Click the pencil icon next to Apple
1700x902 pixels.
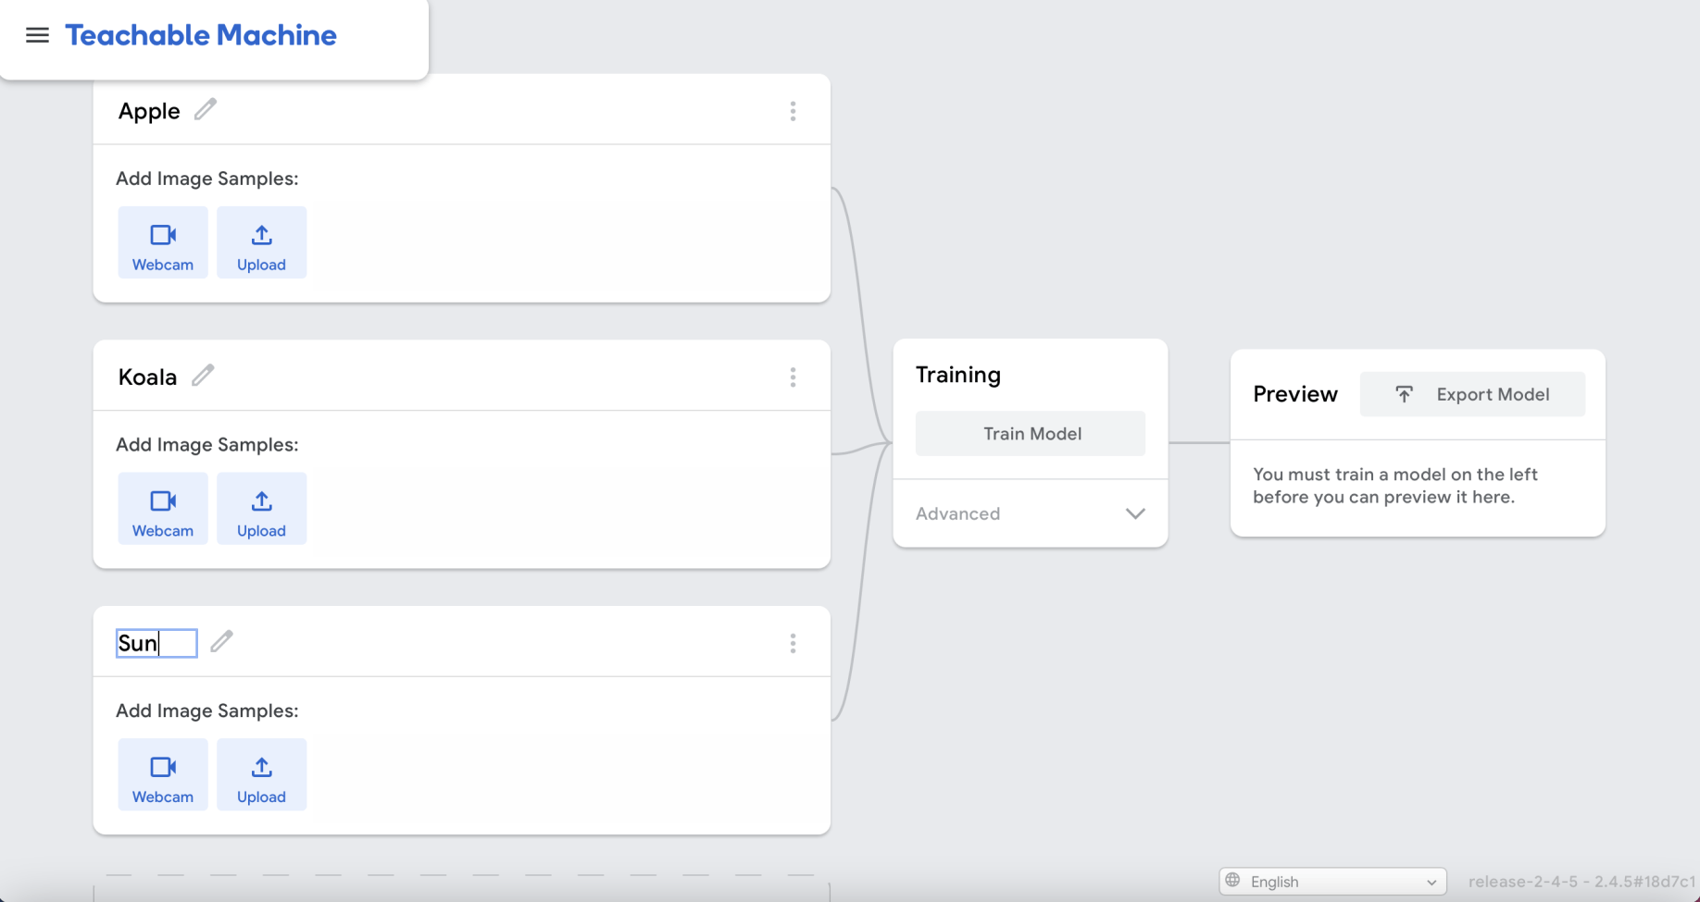pyautogui.click(x=206, y=110)
